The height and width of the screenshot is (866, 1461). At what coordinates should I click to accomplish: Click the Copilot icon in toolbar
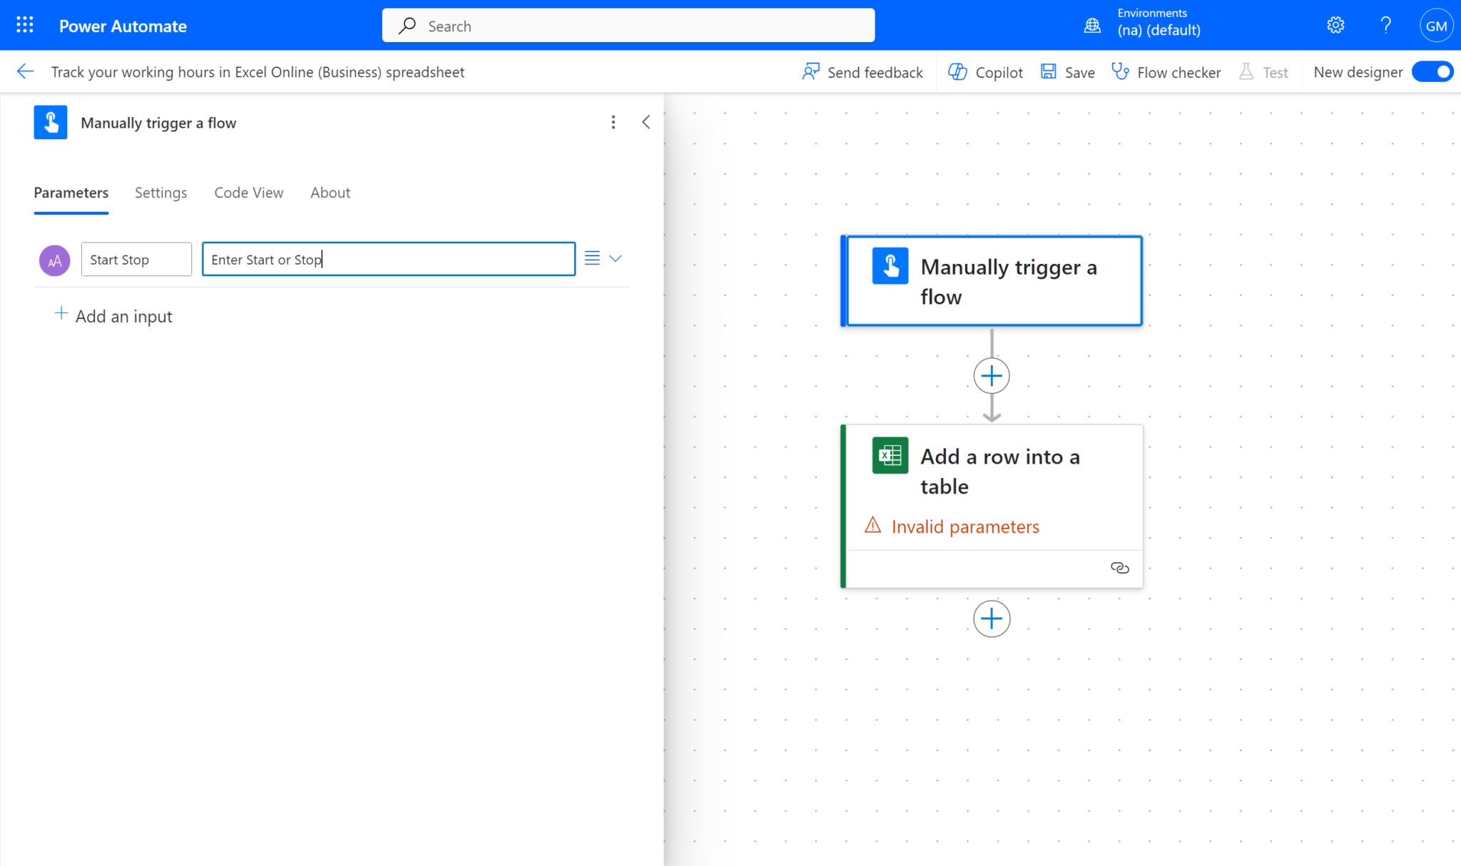pos(957,72)
